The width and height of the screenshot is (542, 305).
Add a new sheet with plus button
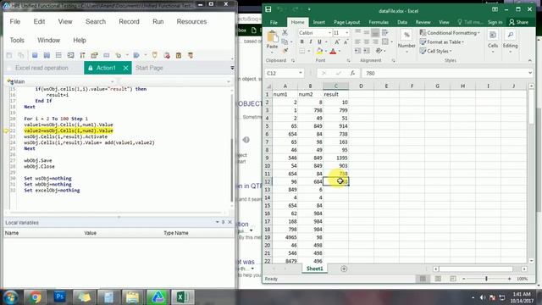coord(344,269)
